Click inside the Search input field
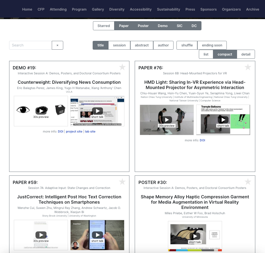265x253 pixels. [x=30, y=45]
